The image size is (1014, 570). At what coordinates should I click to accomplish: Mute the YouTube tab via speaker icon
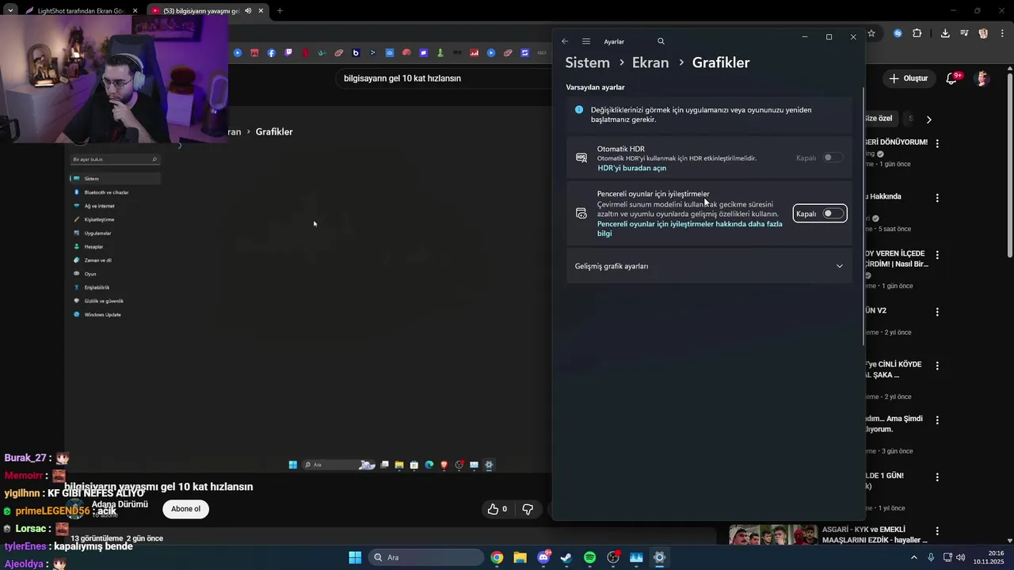[248, 11]
